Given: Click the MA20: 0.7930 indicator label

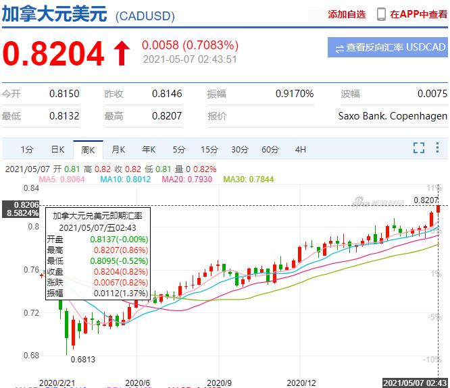Looking at the screenshot, I should [187, 179].
